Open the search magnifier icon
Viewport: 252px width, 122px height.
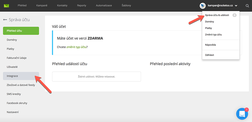[247, 6]
